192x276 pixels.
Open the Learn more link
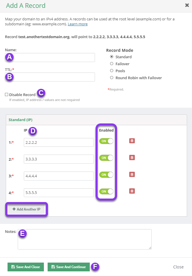(78, 24)
